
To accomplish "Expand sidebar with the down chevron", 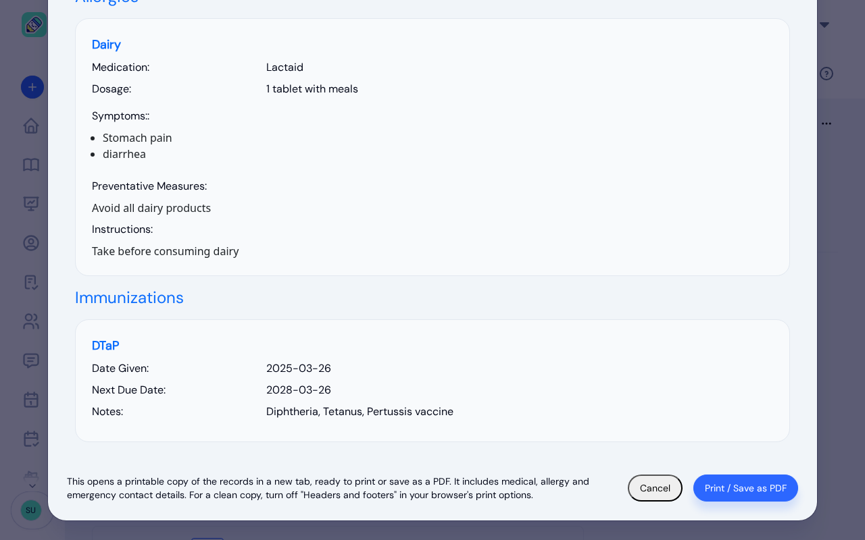I will [x=32, y=485].
